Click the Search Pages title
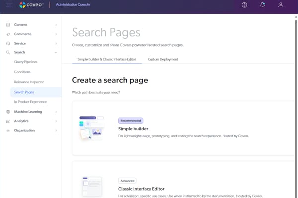Screen dimensions: 298x198 point(106,32)
